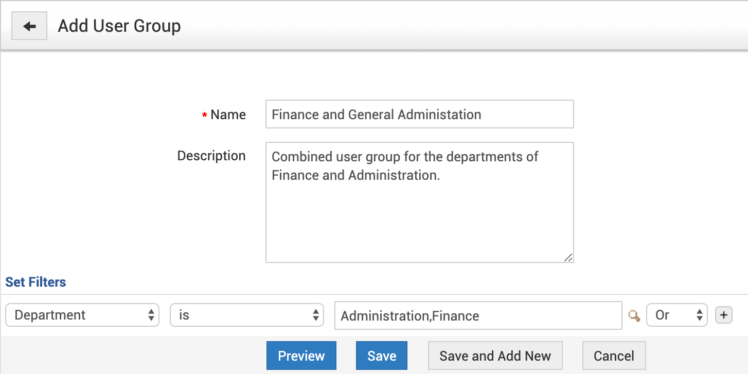Click the Name field label

[x=228, y=115]
